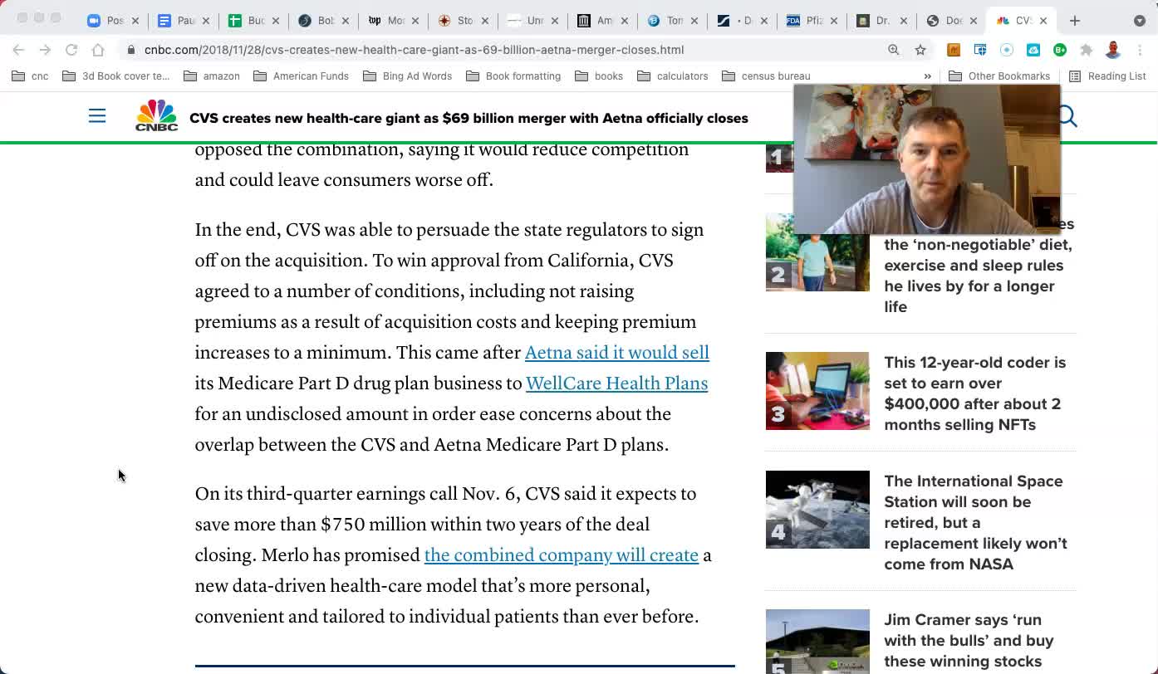Open the books bookmarks folder

599,76
